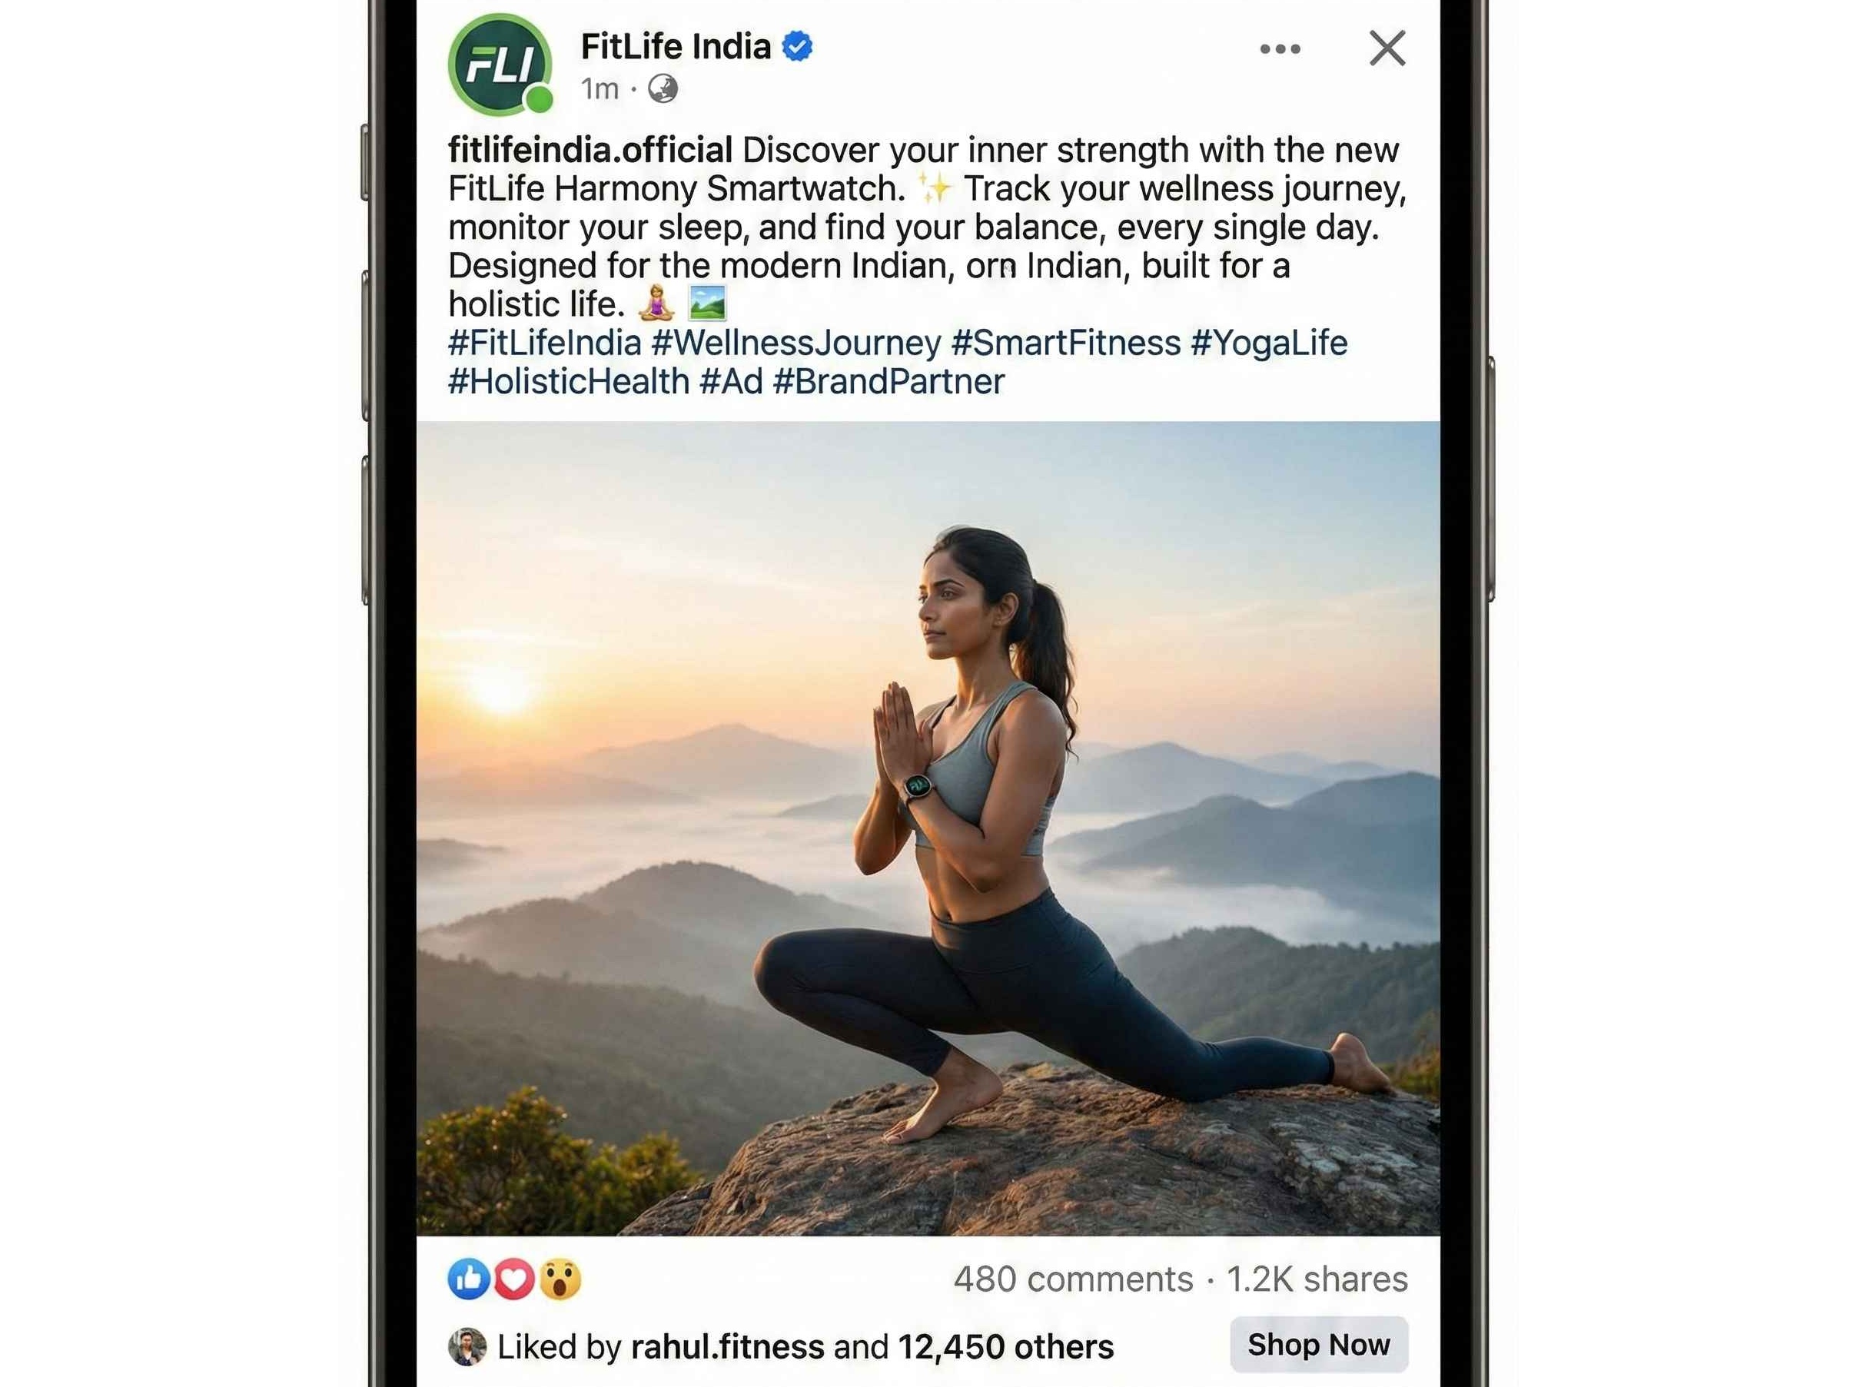View the 12,450 others likes list

tap(1005, 1347)
